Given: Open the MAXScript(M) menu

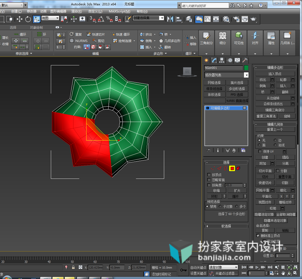Looking at the screenshot, I should coord(119,11).
